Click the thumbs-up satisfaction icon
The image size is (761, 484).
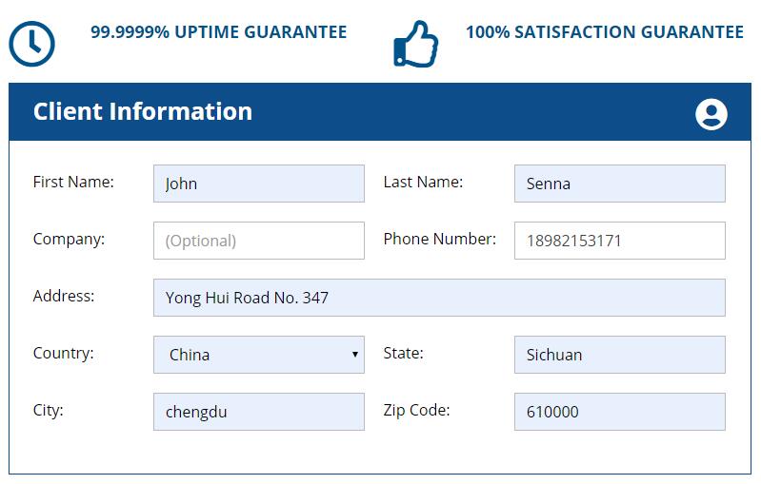pyautogui.click(x=416, y=44)
